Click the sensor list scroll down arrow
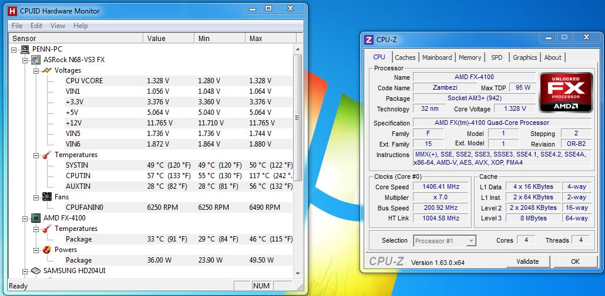 point(297,274)
